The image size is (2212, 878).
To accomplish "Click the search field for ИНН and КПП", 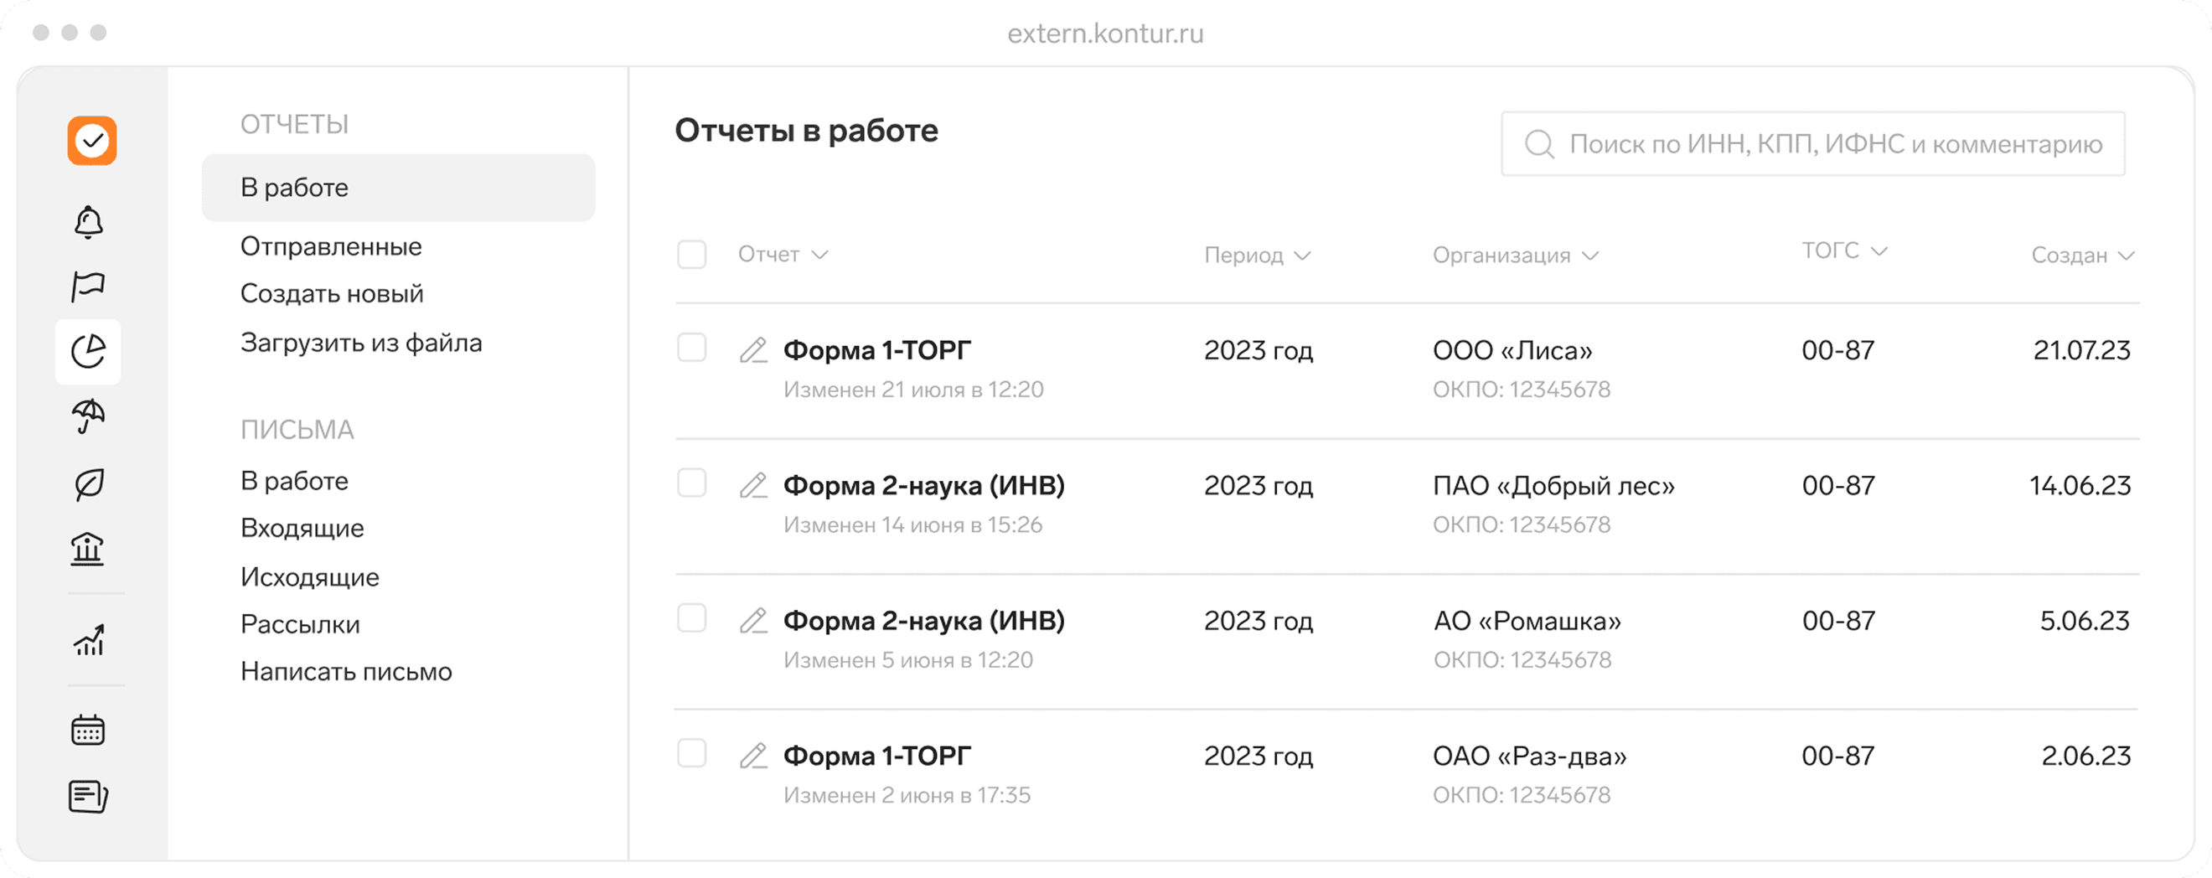I will [1811, 144].
